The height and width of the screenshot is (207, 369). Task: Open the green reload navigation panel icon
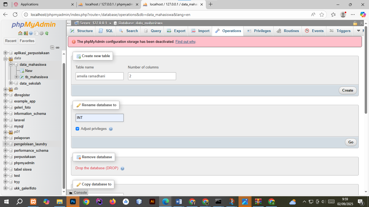coord(47,33)
